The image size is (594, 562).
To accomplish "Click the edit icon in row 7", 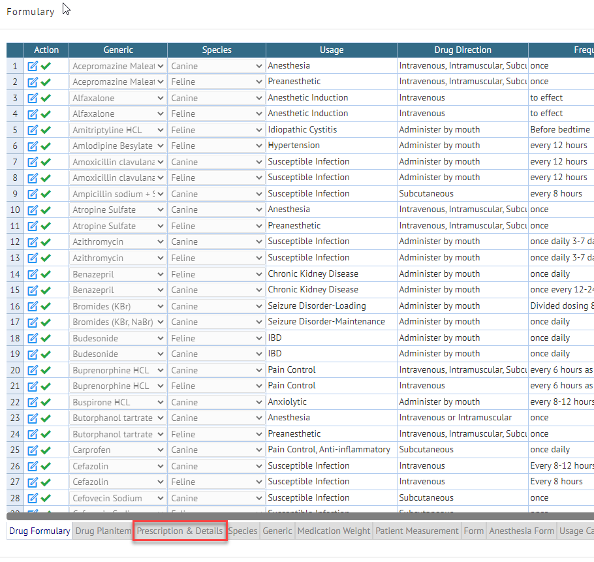I will click(33, 162).
